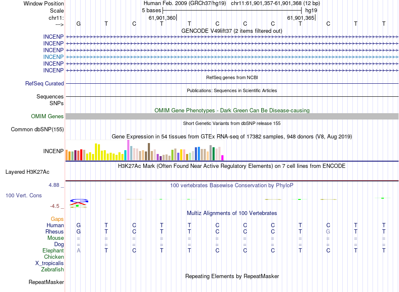399x292 pixels.
Task: Click the chr11: ruler label
Action: click(56, 18)
